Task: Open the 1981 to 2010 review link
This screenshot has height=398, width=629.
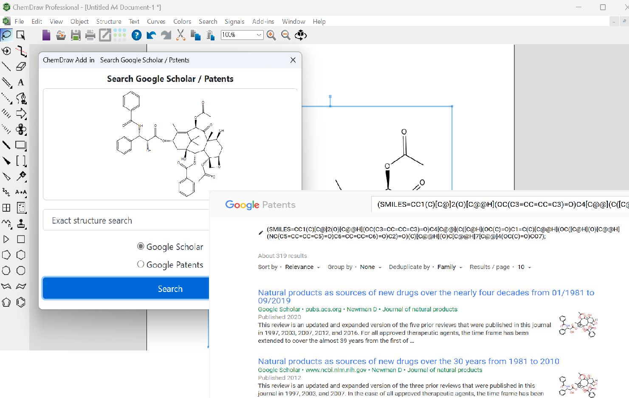Action: tap(408, 361)
